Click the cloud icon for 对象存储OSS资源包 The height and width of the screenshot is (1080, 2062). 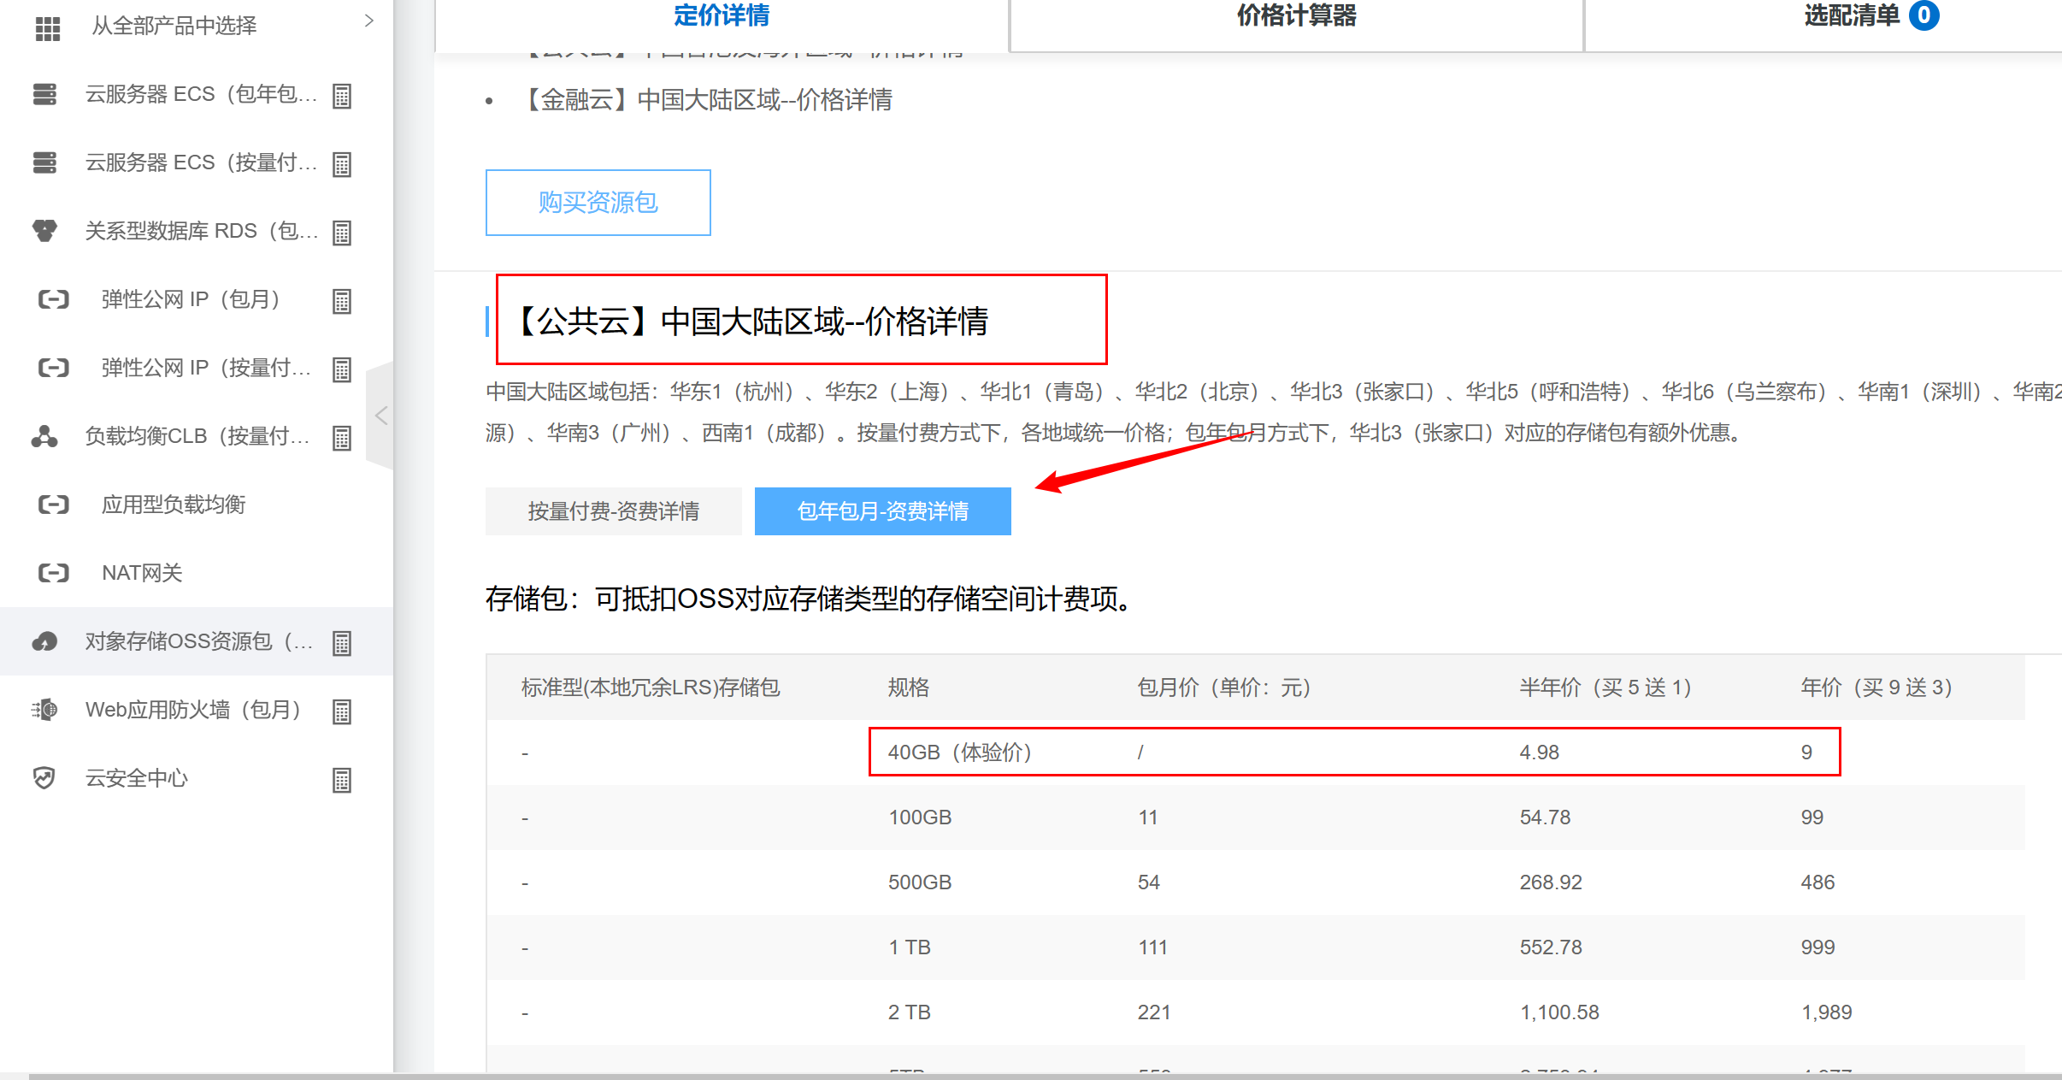pyautogui.click(x=44, y=641)
